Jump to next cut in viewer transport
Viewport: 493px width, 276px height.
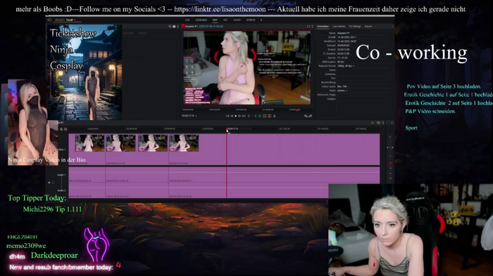244,116
